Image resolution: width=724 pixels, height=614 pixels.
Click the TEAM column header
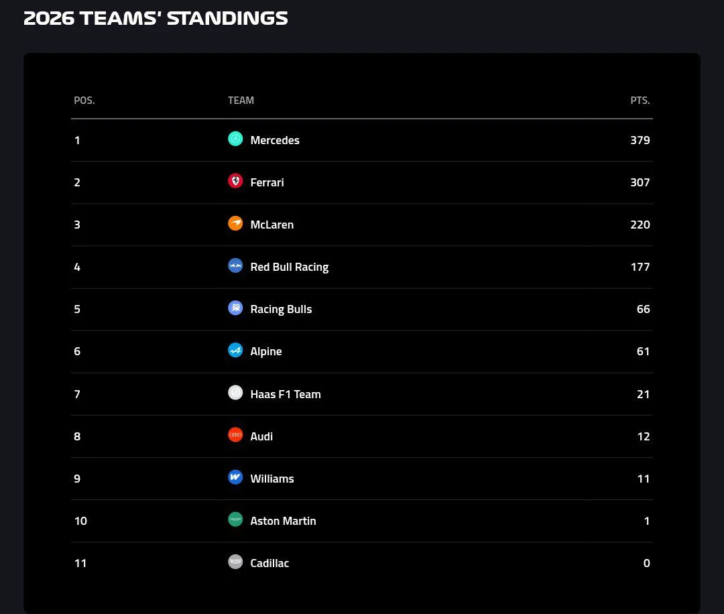[x=241, y=101]
